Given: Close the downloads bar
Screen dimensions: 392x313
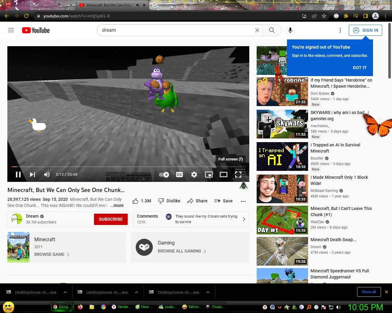Looking at the screenshot, I should (x=386, y=292).
